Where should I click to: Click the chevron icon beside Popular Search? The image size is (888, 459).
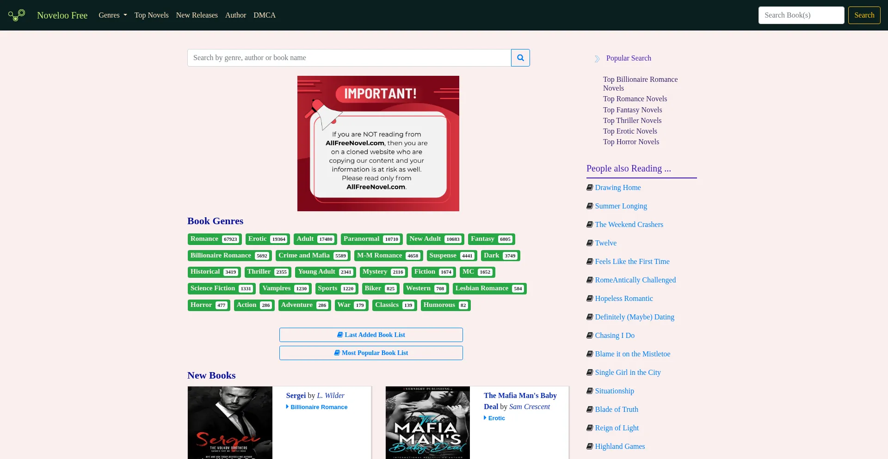tap(597, 59)
